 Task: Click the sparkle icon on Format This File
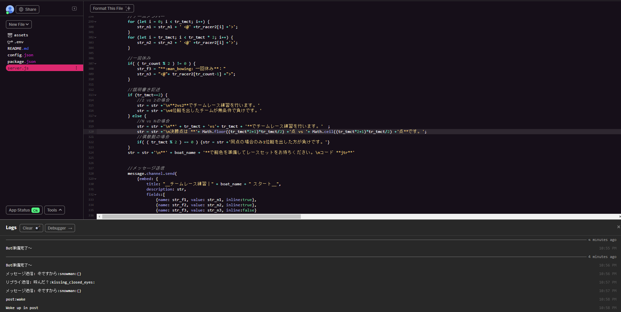tap(128, 9)
